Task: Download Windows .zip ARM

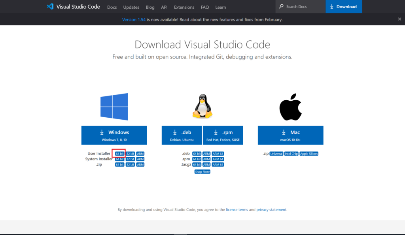Action: point(140,165)
